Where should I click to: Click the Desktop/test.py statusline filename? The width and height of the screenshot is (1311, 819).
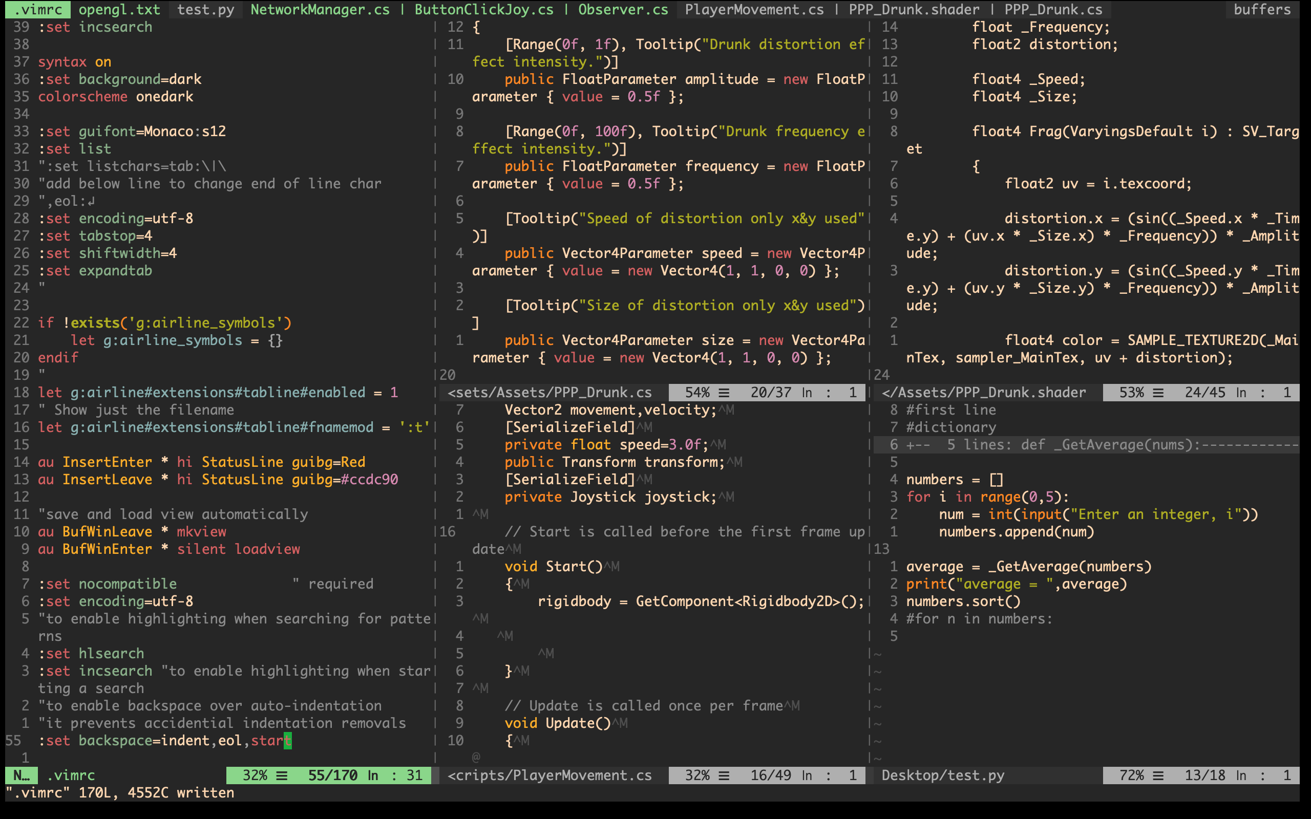(943, 775)
